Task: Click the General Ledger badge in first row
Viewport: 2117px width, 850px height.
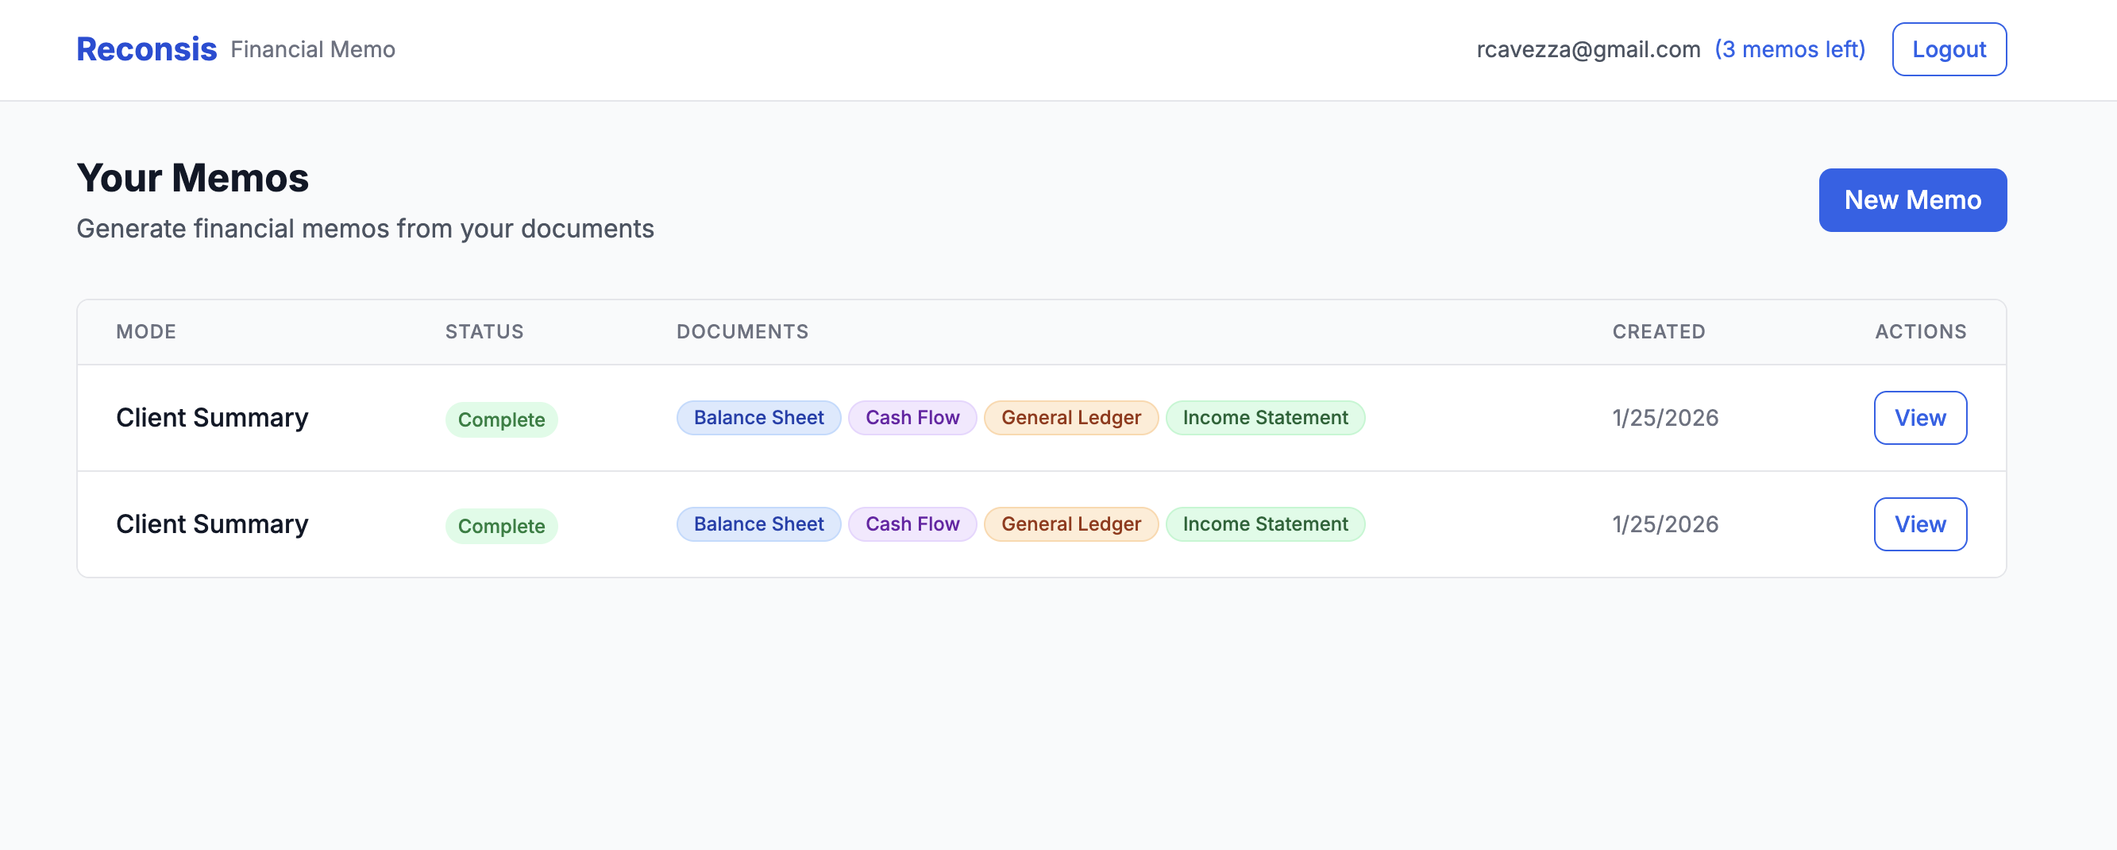Action: pyautogui.click(x=1071, y=418)
